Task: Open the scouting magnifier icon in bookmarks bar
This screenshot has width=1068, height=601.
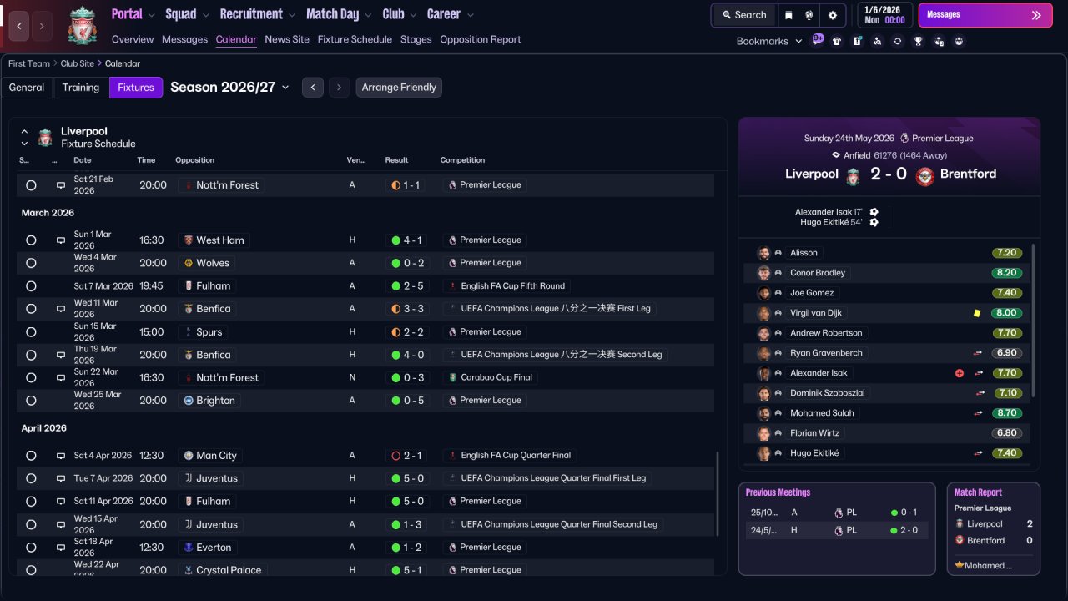Action: tap(877, 41)
